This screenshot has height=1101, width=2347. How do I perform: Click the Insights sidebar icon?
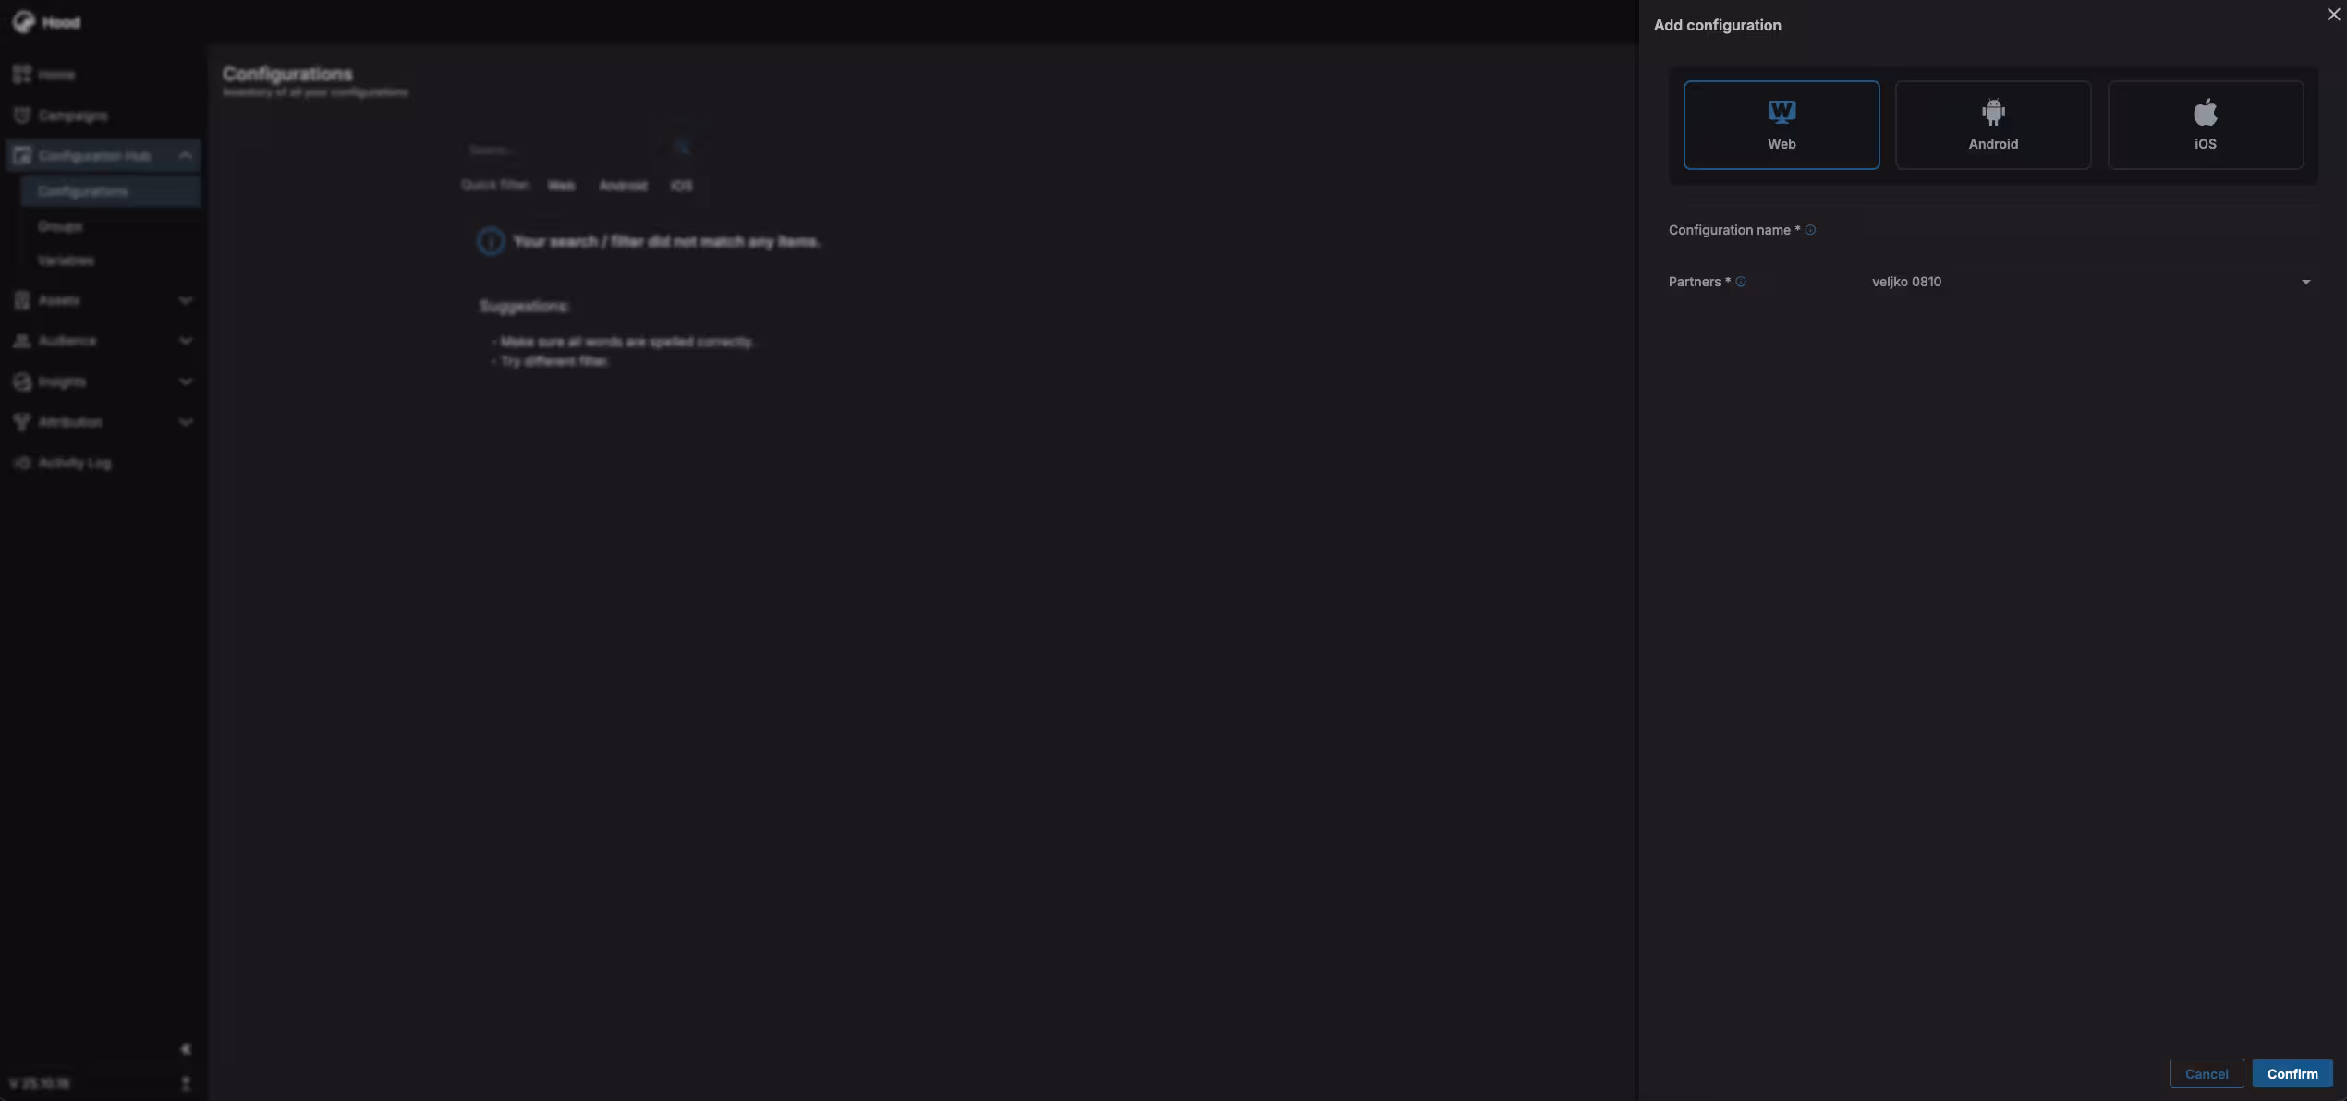click(22, 381)
